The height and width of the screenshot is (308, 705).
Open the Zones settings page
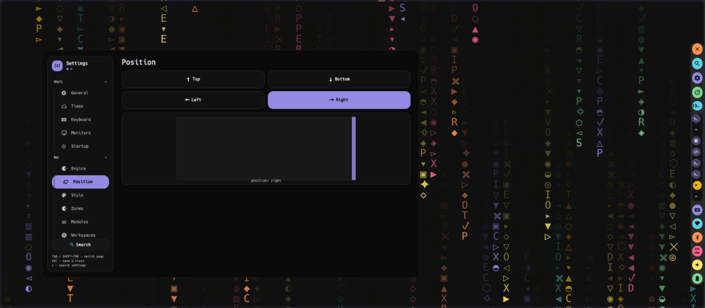click(x=80, y=208)
